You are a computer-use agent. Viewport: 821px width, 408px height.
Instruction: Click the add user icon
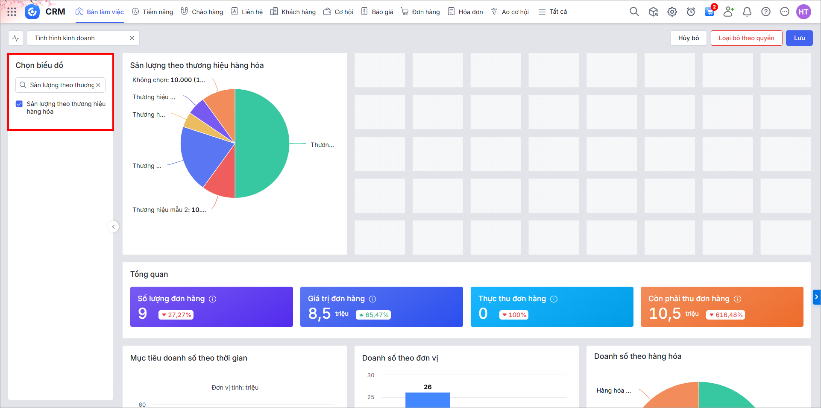728,12
